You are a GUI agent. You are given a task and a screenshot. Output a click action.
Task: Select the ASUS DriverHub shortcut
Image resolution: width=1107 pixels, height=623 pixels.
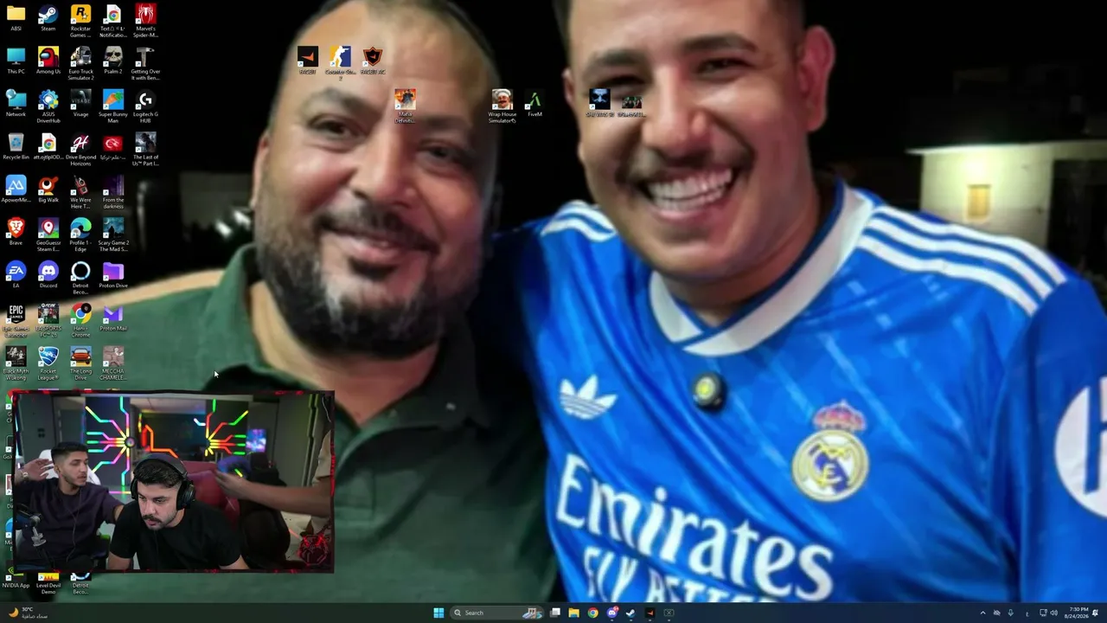[48, 106]
